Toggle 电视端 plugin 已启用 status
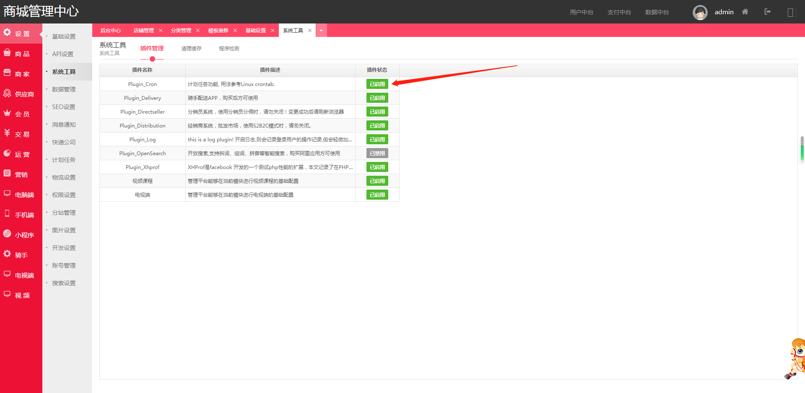This screenshot has height=393, width=805. click(x=377, y=195)
